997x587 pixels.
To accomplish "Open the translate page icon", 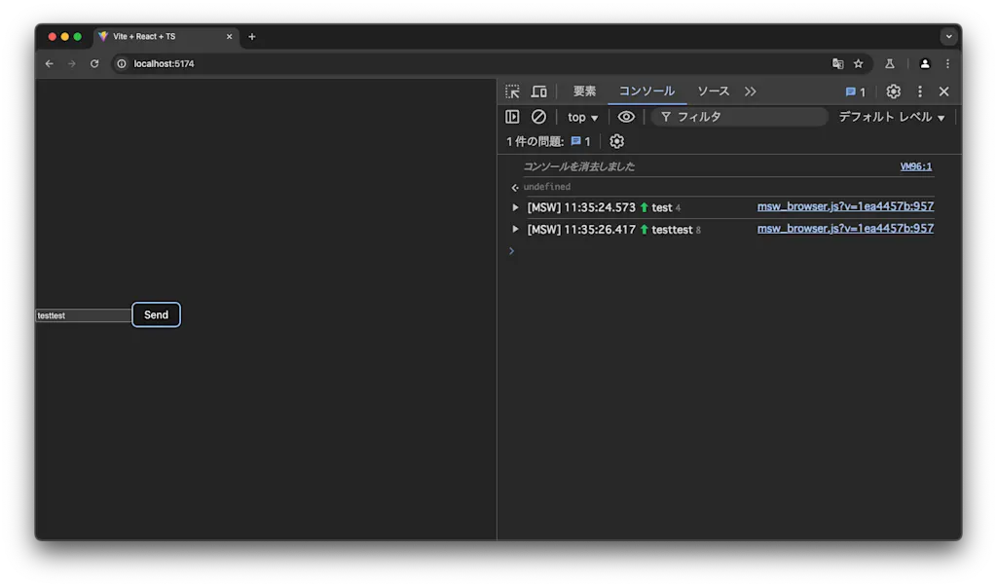I will click(x=837, y=63).
